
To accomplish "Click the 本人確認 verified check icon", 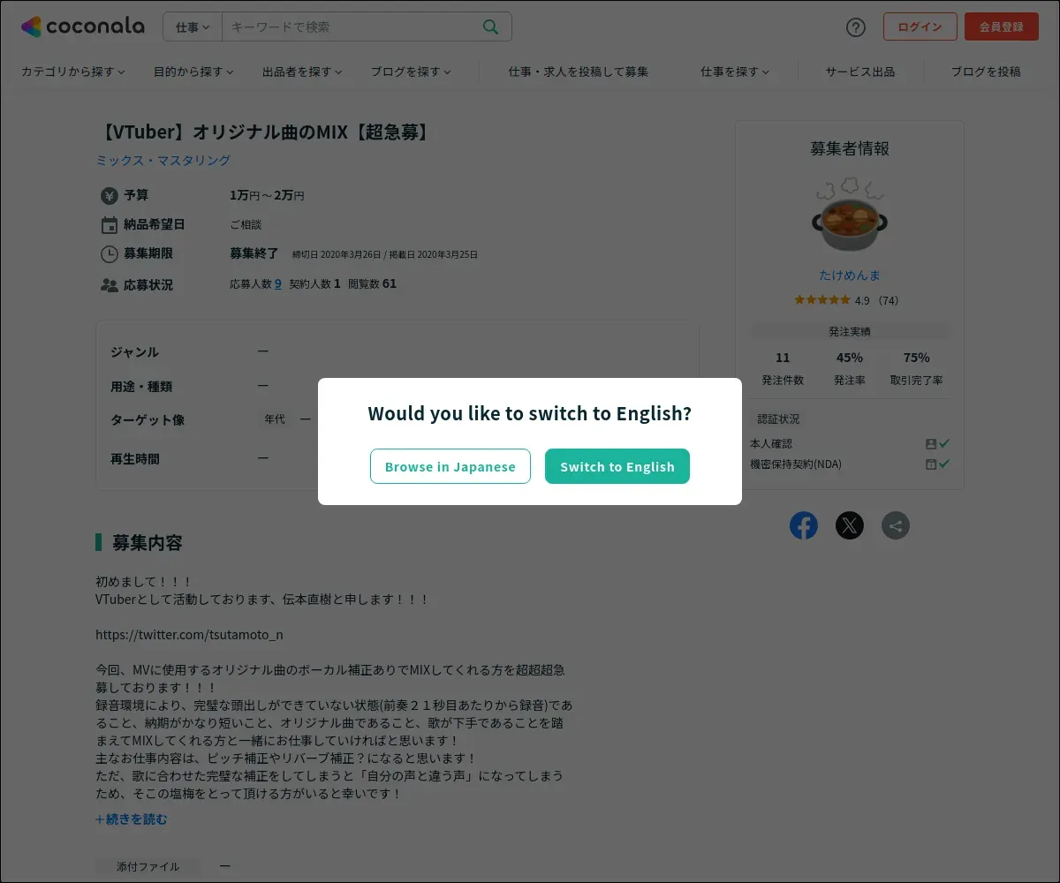I will point(944,443).
